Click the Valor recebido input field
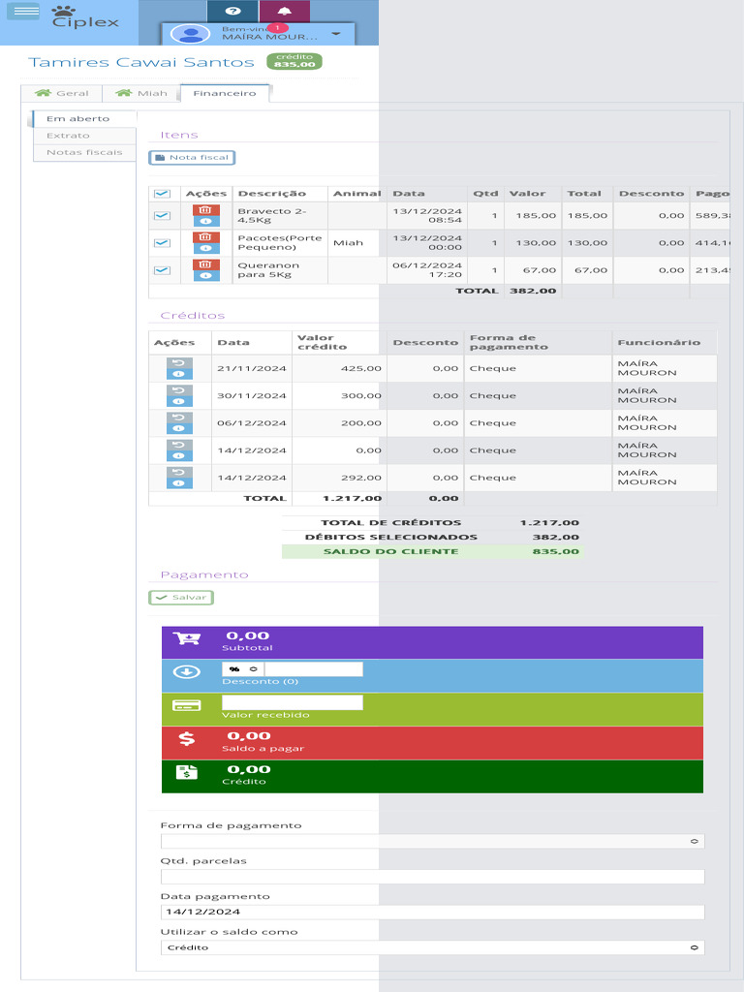Image resolution: width=744 pixels, height=992 pixels. [x=293, y=702]
